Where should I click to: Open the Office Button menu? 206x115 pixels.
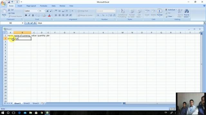pos(3,3)
